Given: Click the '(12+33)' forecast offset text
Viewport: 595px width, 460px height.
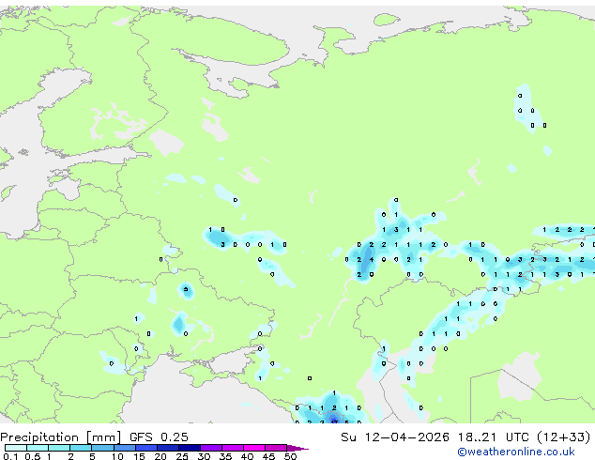Looking at the screenshot, I should click(x=564, y=437).
